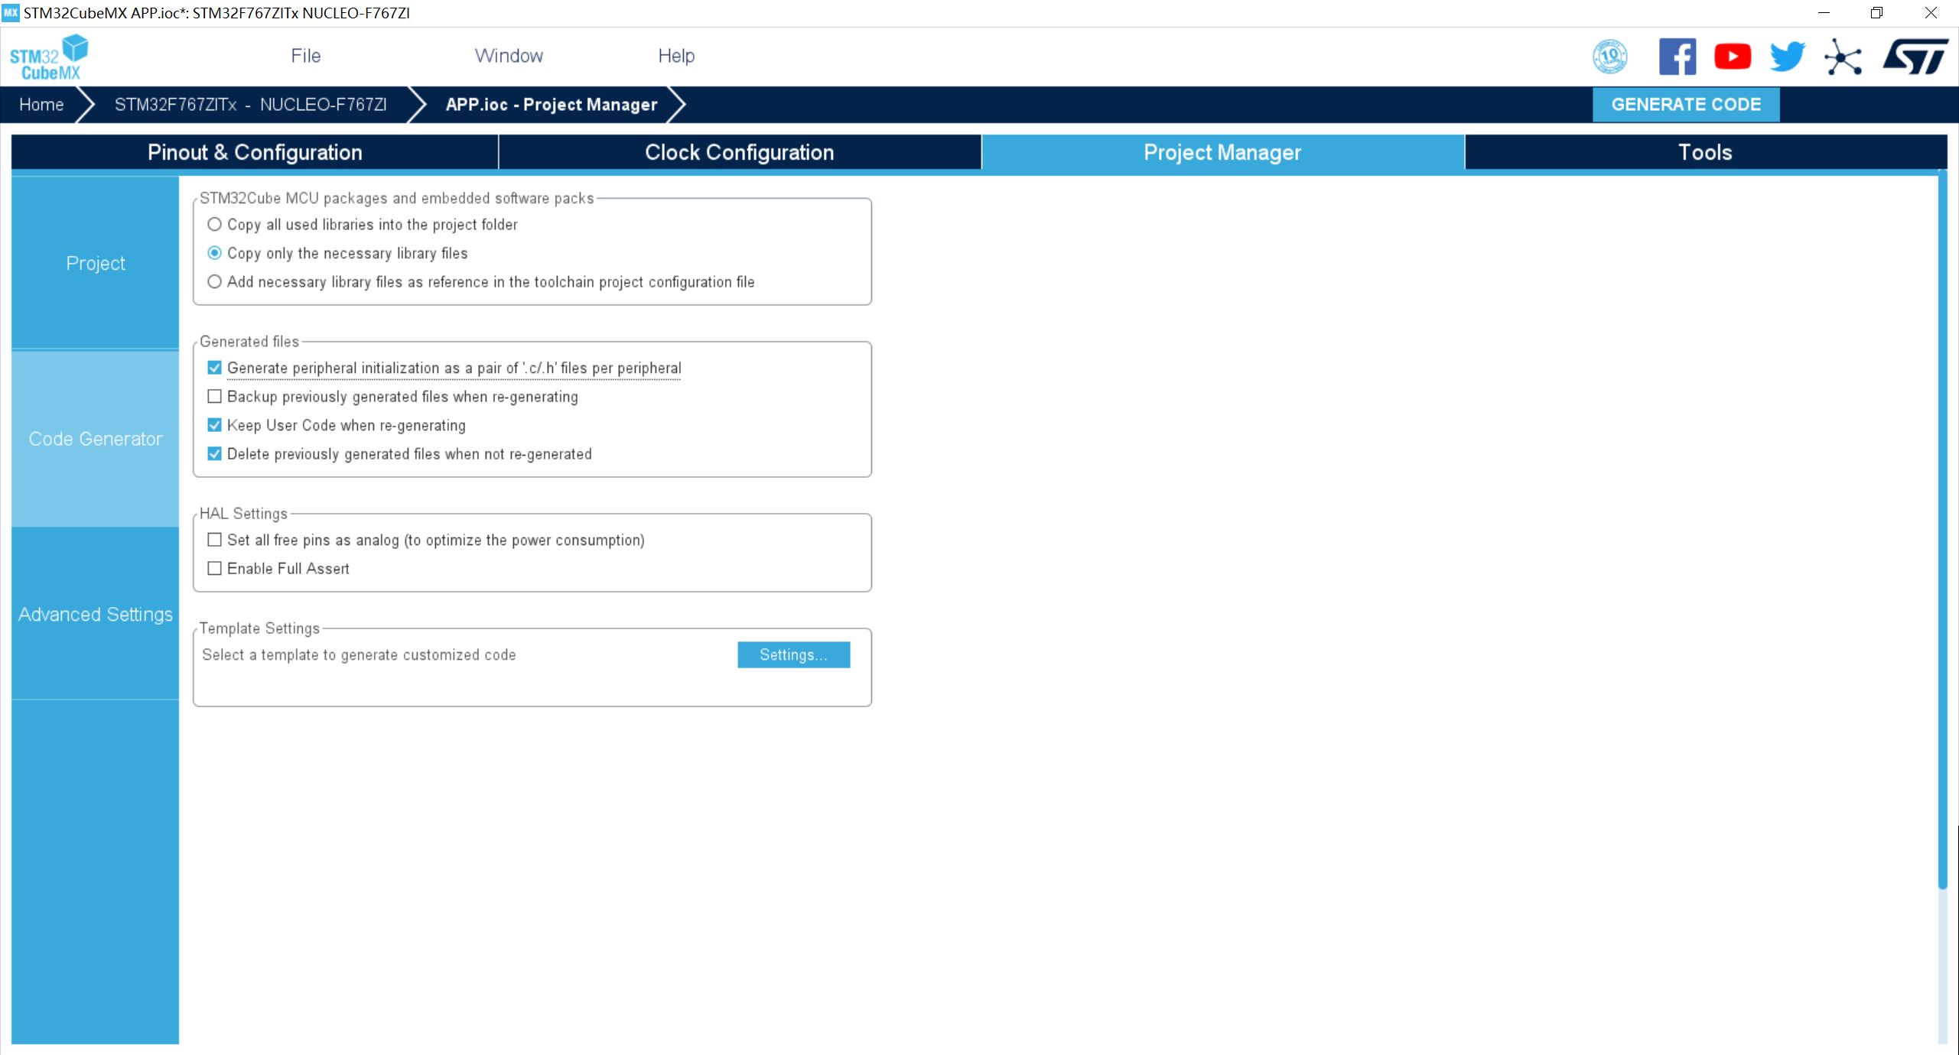
Task: Click the GENERATE CODE button
Action: click(1686, 104)
